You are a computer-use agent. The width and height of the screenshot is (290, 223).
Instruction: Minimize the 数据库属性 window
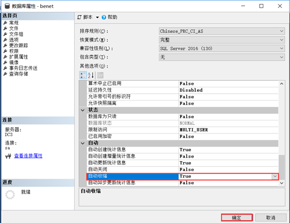(x=243, y=6)
